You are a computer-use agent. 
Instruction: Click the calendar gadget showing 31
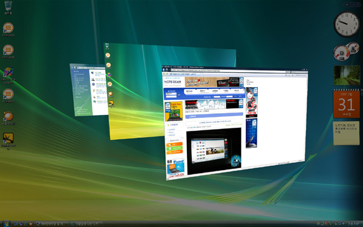pyautogui.click(x=347, y=104)
